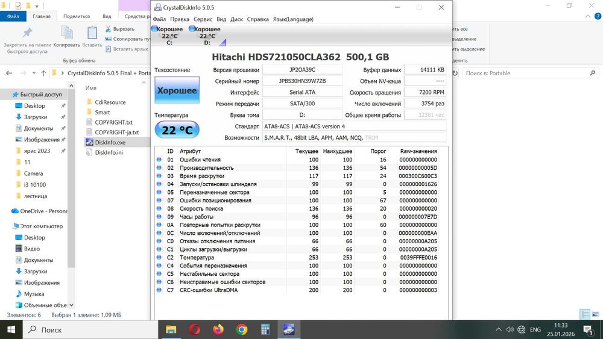Open the Язык(Language) menu

[x=293, y=19]
